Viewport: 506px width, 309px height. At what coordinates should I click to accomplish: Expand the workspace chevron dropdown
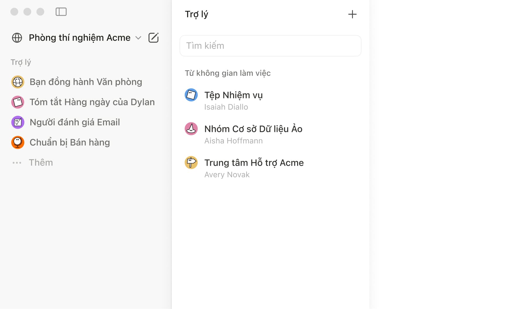(x=138, y=38)
